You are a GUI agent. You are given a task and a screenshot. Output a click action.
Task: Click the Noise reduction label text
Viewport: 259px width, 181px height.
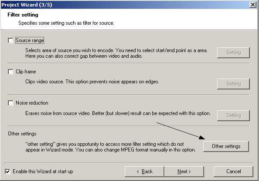(x=32, y=103)
